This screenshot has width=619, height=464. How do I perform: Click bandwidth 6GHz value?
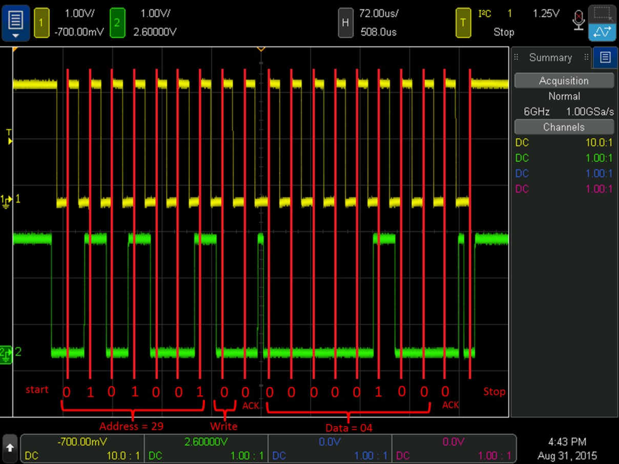click(x=537, y=112)
